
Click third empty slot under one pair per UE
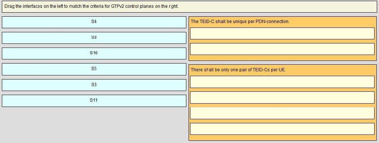click(282, 113)
